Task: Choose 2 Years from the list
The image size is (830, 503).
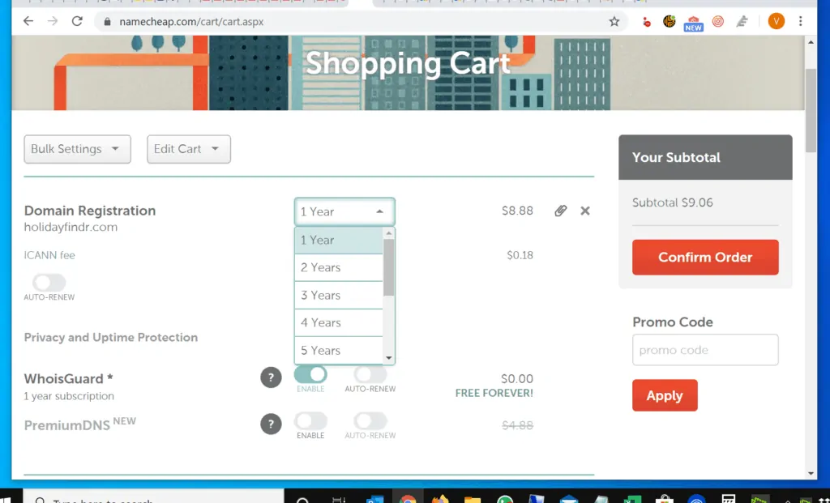Action: point(339,267)
